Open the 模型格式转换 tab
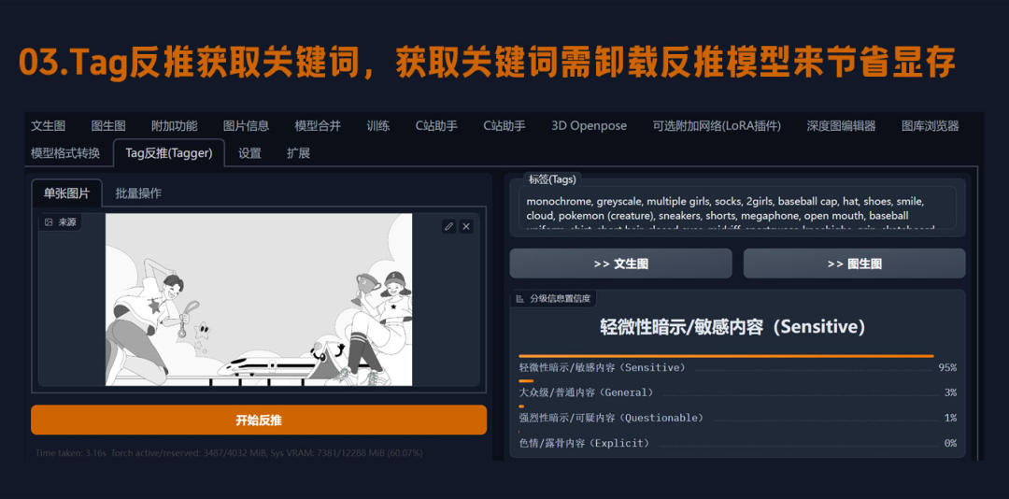The width and height of the screenshot is (1009, 499). coord(65,153)
